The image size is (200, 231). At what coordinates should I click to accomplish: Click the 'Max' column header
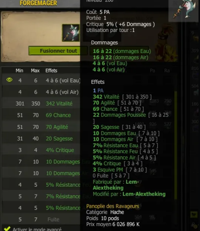click(x=35, y=71)
